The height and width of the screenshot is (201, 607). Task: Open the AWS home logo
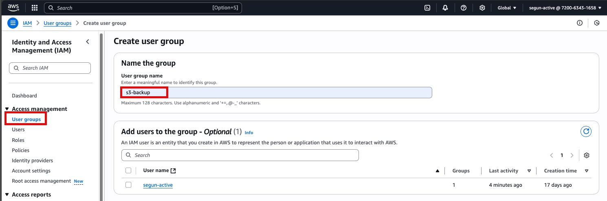click(13, 7)
